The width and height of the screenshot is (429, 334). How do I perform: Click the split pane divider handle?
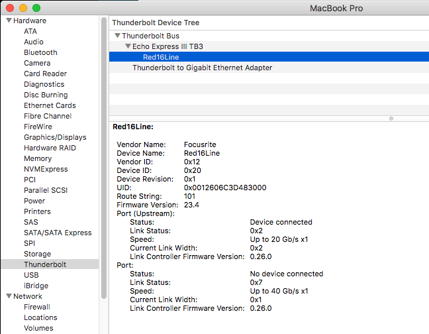click(391, 119)
